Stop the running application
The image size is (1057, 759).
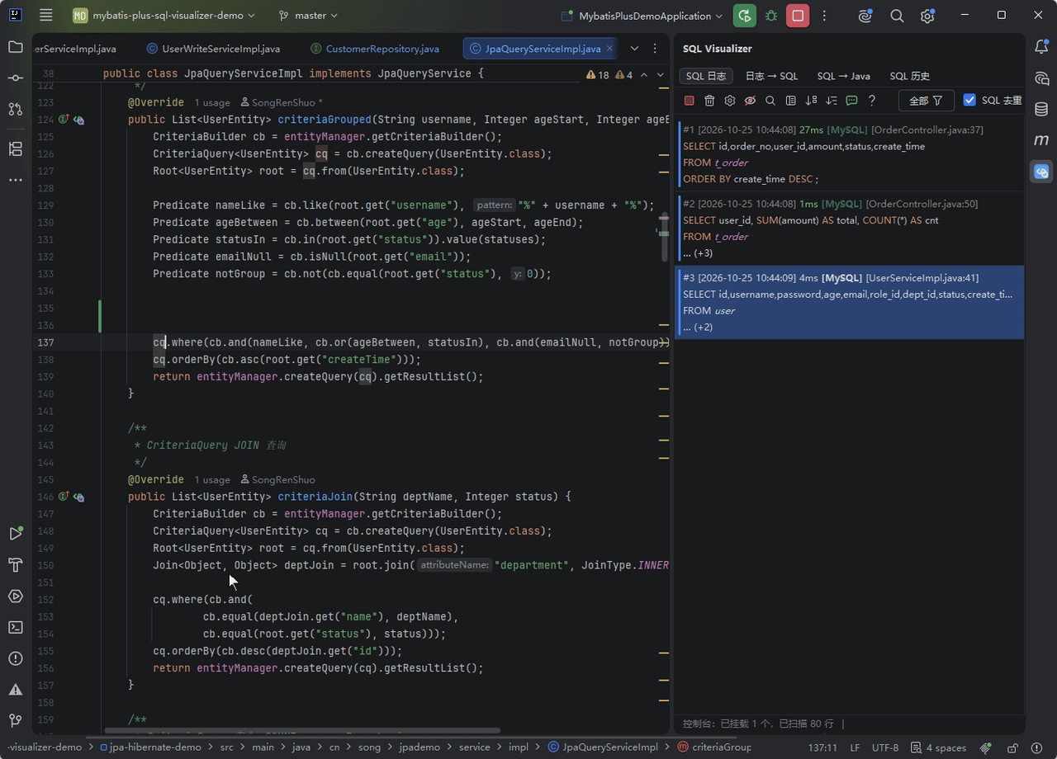(x=798, y=16)
